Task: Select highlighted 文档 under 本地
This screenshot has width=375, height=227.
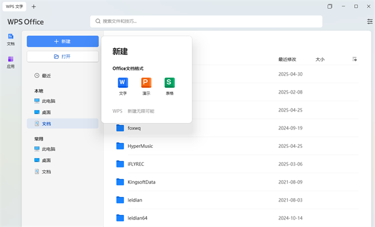Action: (x=63, y=124)
